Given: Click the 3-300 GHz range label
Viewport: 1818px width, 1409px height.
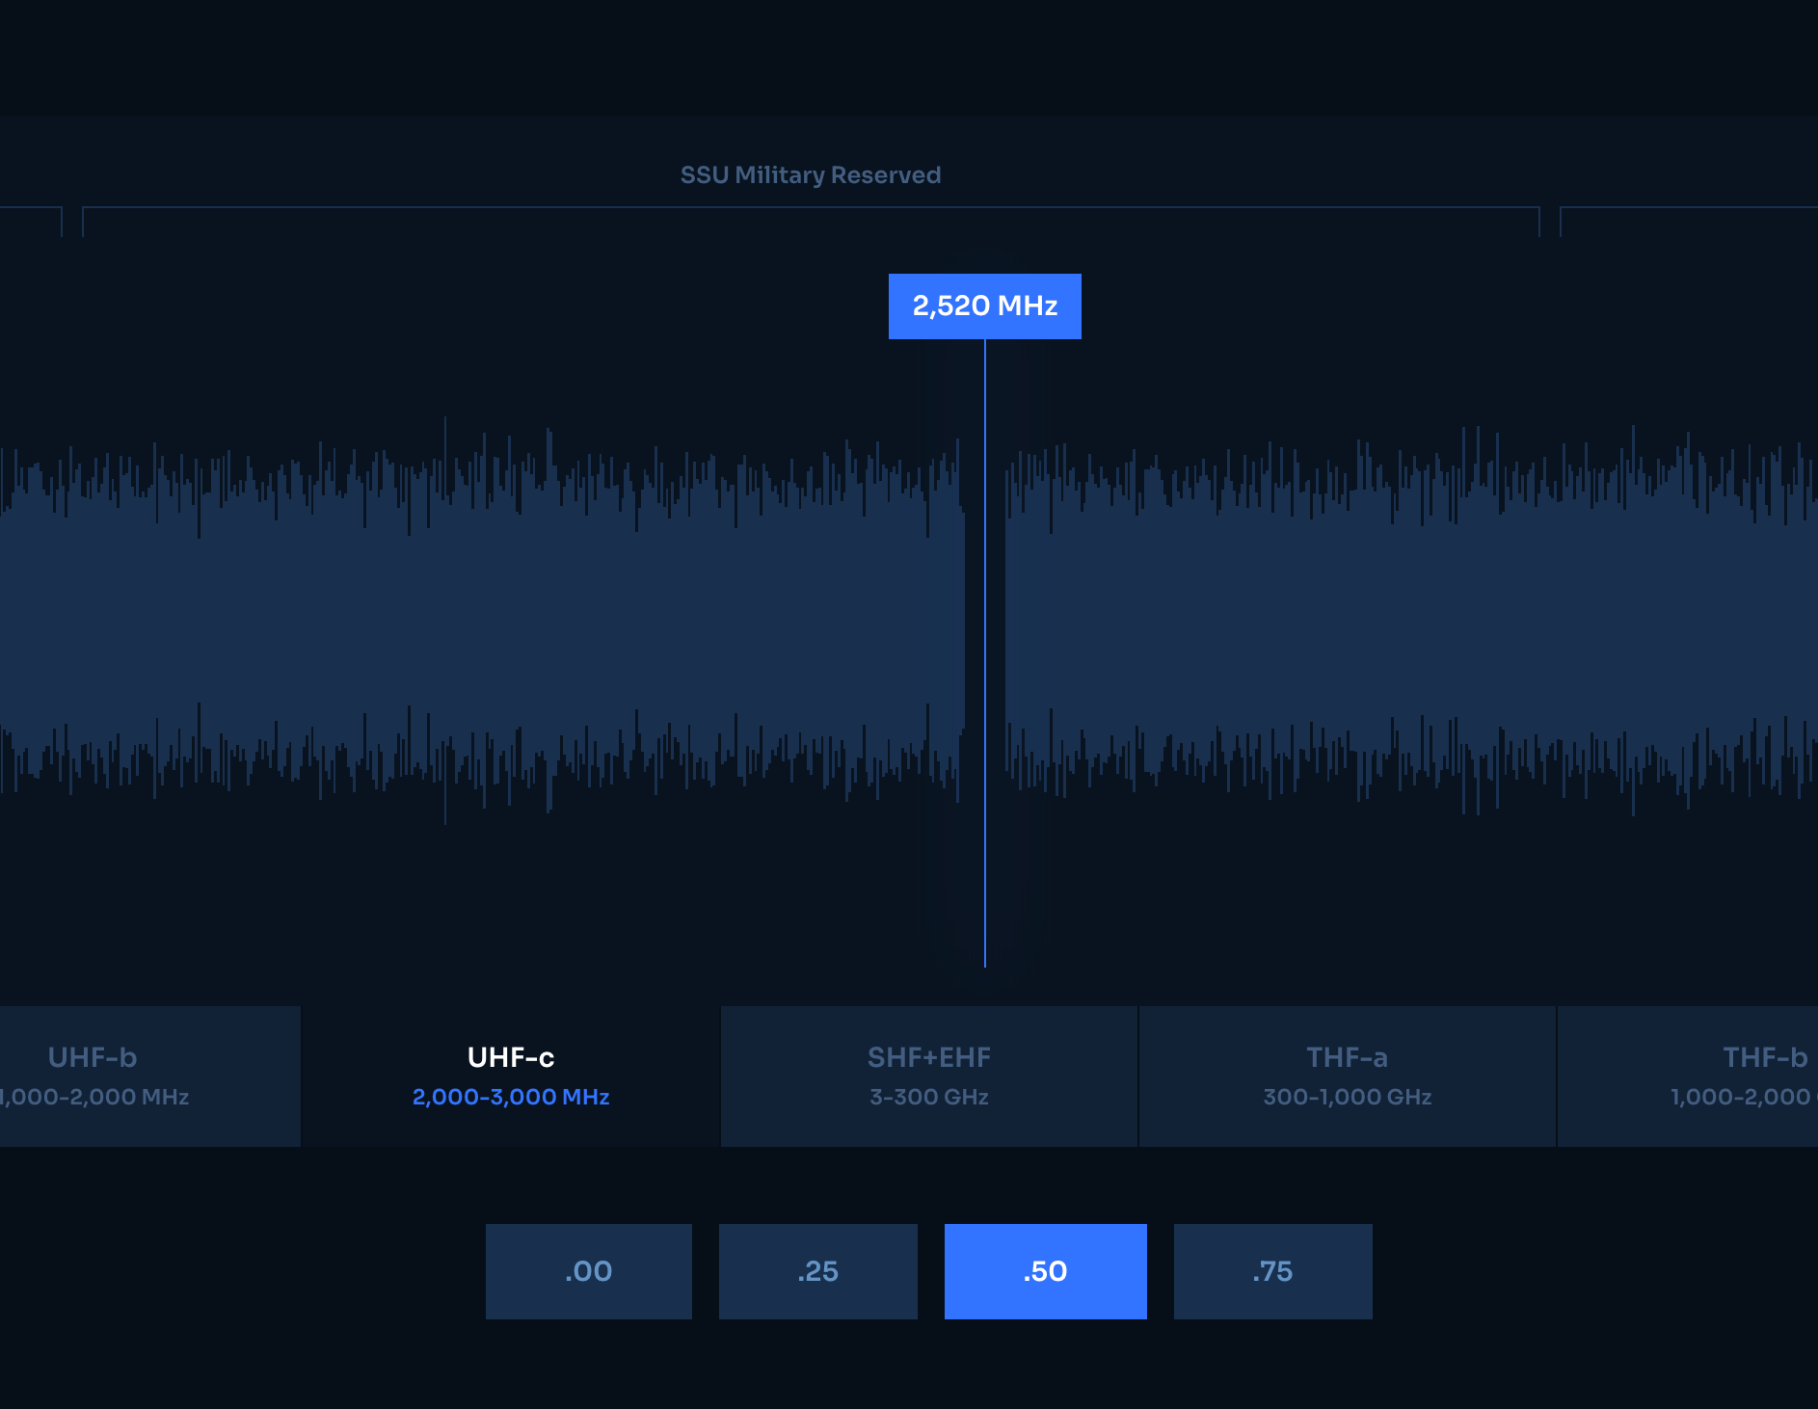Looking at the screenshot, I should [928, 1097].
